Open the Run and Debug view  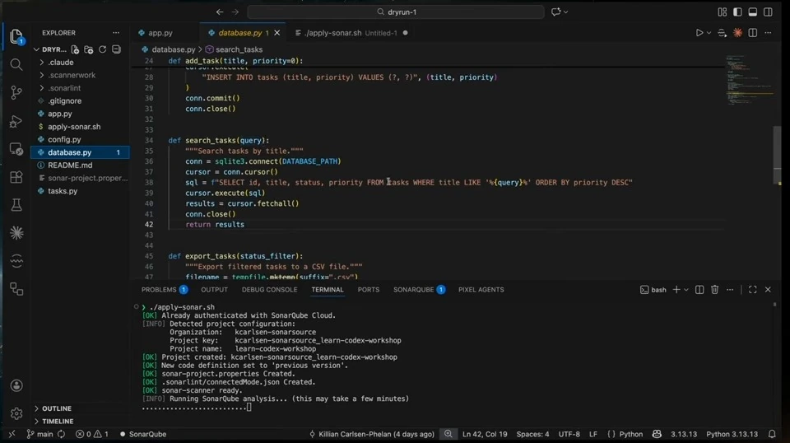point(16,121)
